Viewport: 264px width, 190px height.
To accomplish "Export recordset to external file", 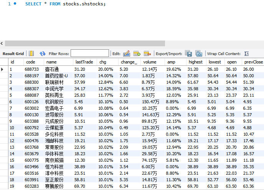I will coord(188,54).
